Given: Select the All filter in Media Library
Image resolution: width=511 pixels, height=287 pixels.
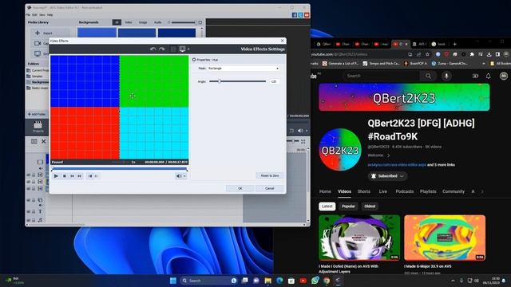Looking at the screenshot, I should [x=117, y=22].
